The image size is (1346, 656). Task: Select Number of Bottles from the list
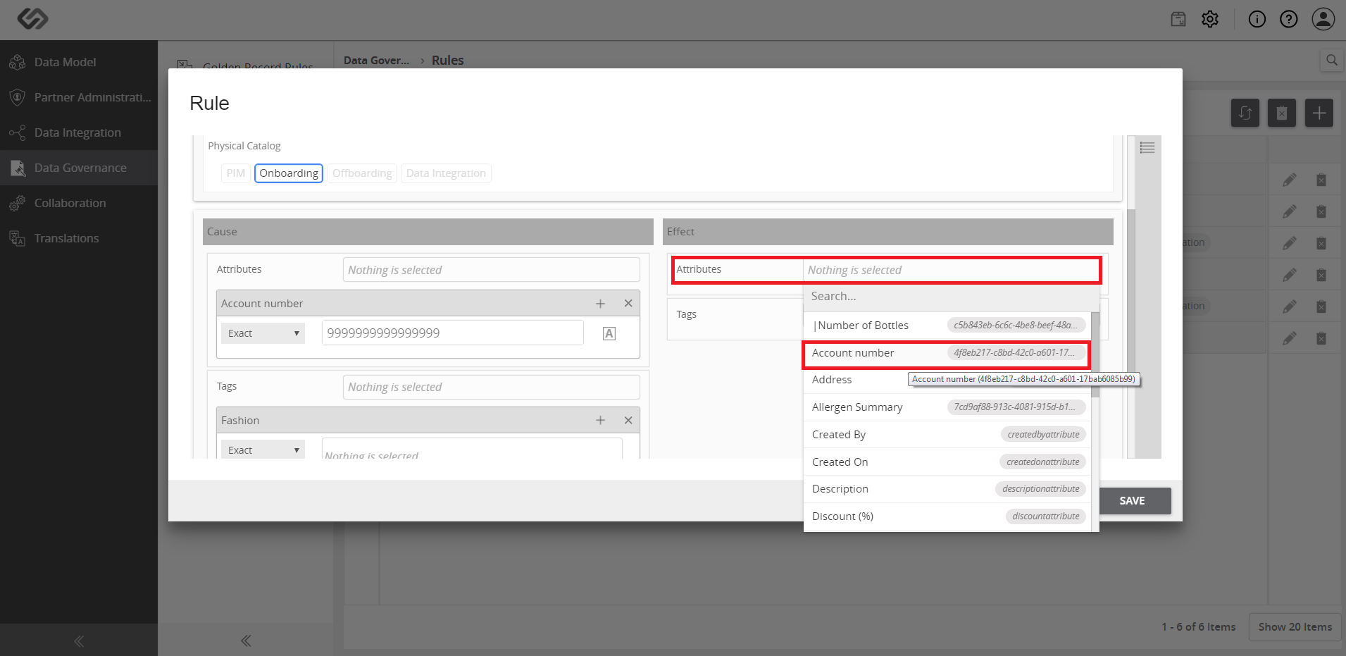pyautogui.click(x=947, y=326)
